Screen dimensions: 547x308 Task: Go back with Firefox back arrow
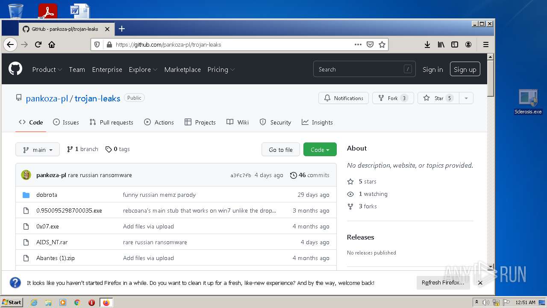10,44
